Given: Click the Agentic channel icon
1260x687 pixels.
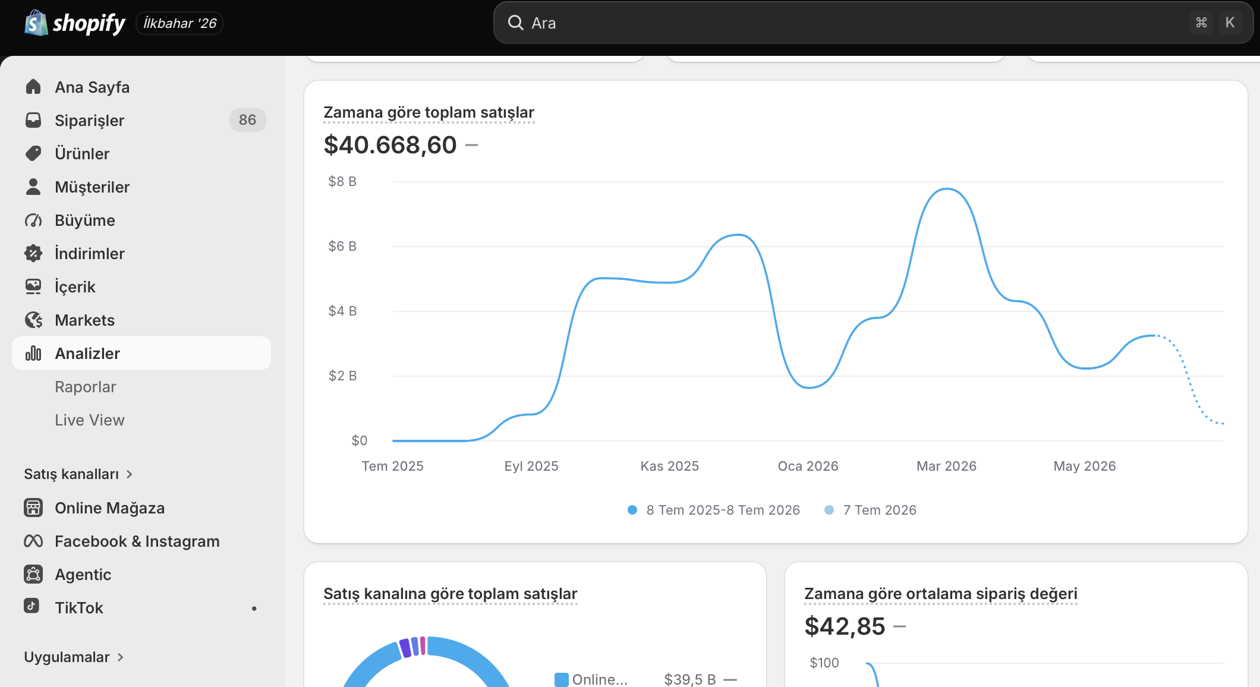Looking at the screenshot, I should 33,574.
